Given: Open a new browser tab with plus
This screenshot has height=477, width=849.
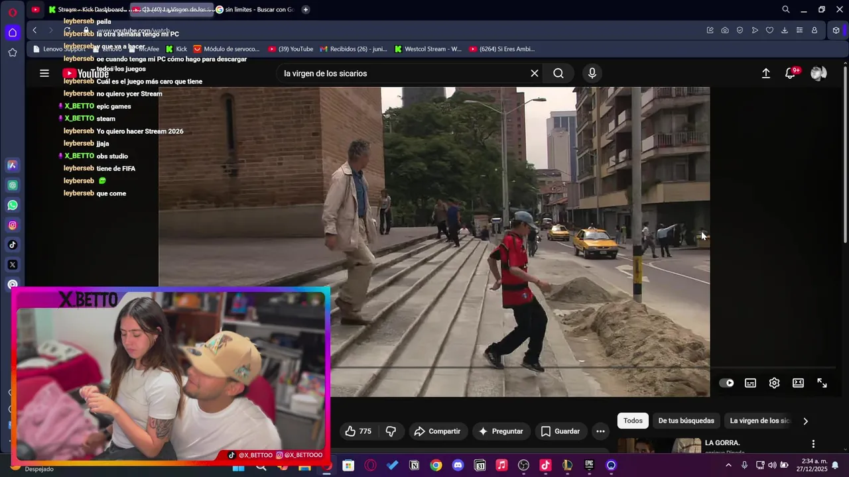Looking at the screenshot, I should coord(306,9).
